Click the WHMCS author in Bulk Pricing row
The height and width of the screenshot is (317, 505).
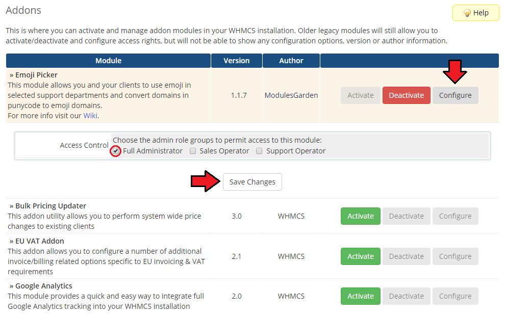pos(291,216)
